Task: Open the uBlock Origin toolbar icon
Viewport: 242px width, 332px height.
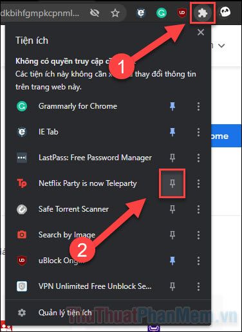Action: coord(182,13)
